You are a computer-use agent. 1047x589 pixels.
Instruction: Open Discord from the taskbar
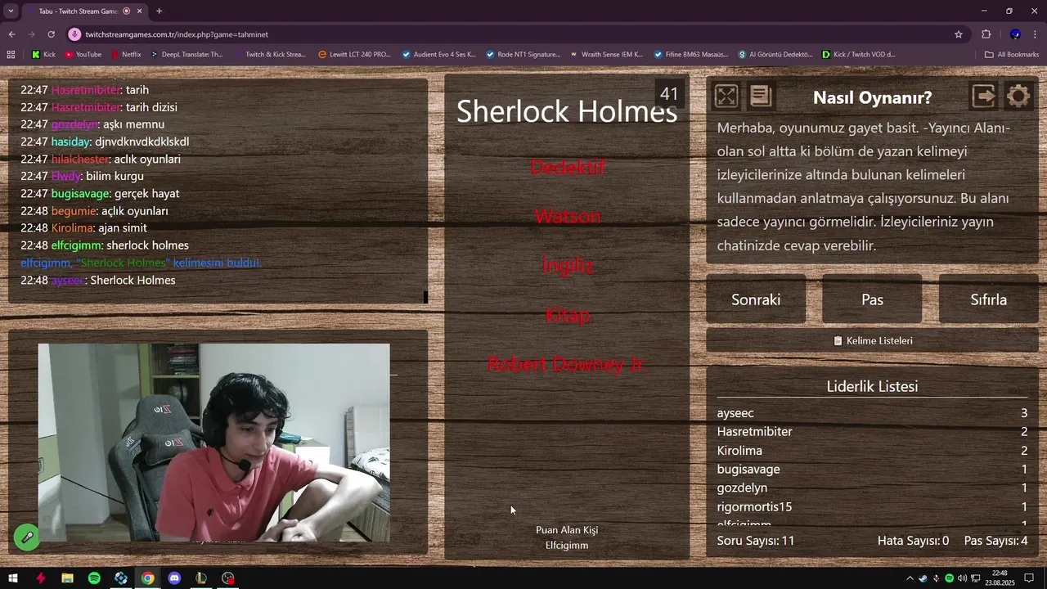174,578
